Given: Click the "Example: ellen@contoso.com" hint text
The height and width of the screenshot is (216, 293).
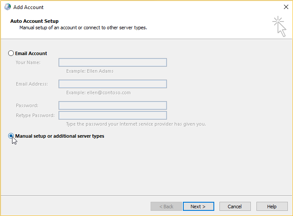Looking at the screenshot, I should click(99, 93).
